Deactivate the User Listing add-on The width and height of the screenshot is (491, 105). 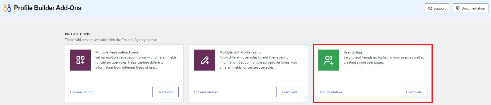tap(414, 92)
